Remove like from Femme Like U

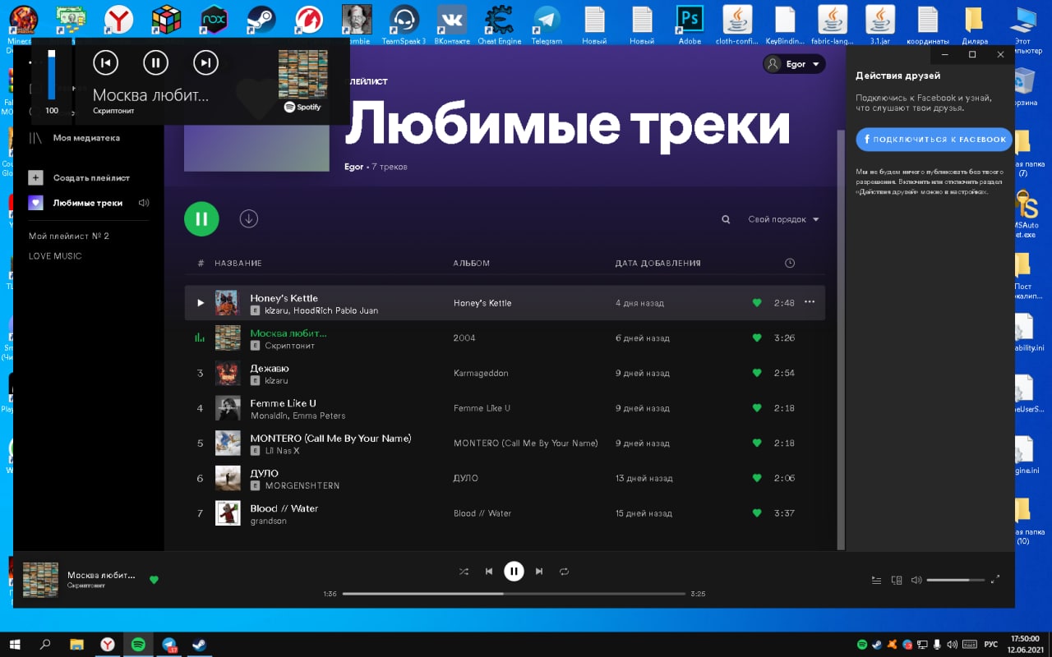pyautogui.click(x=757, y=408)
